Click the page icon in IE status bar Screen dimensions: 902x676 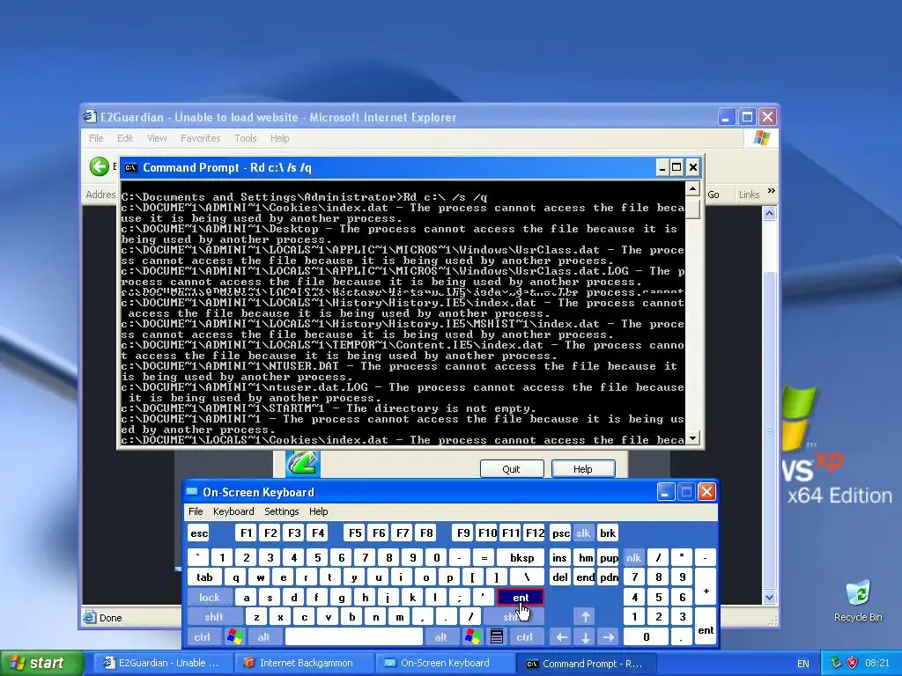89,617
